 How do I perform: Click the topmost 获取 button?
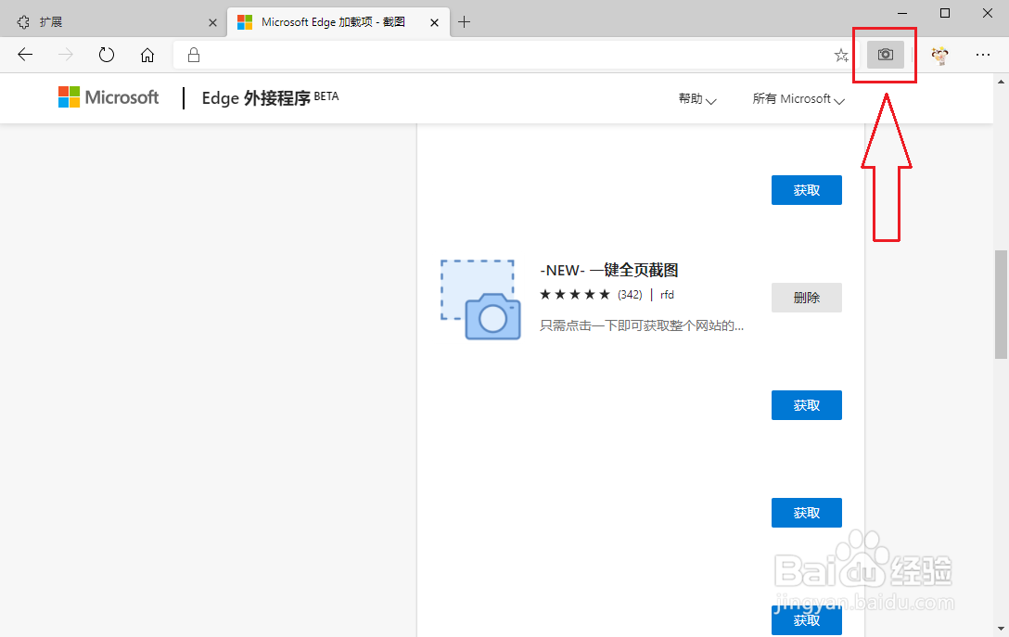(x=806, y=190)
